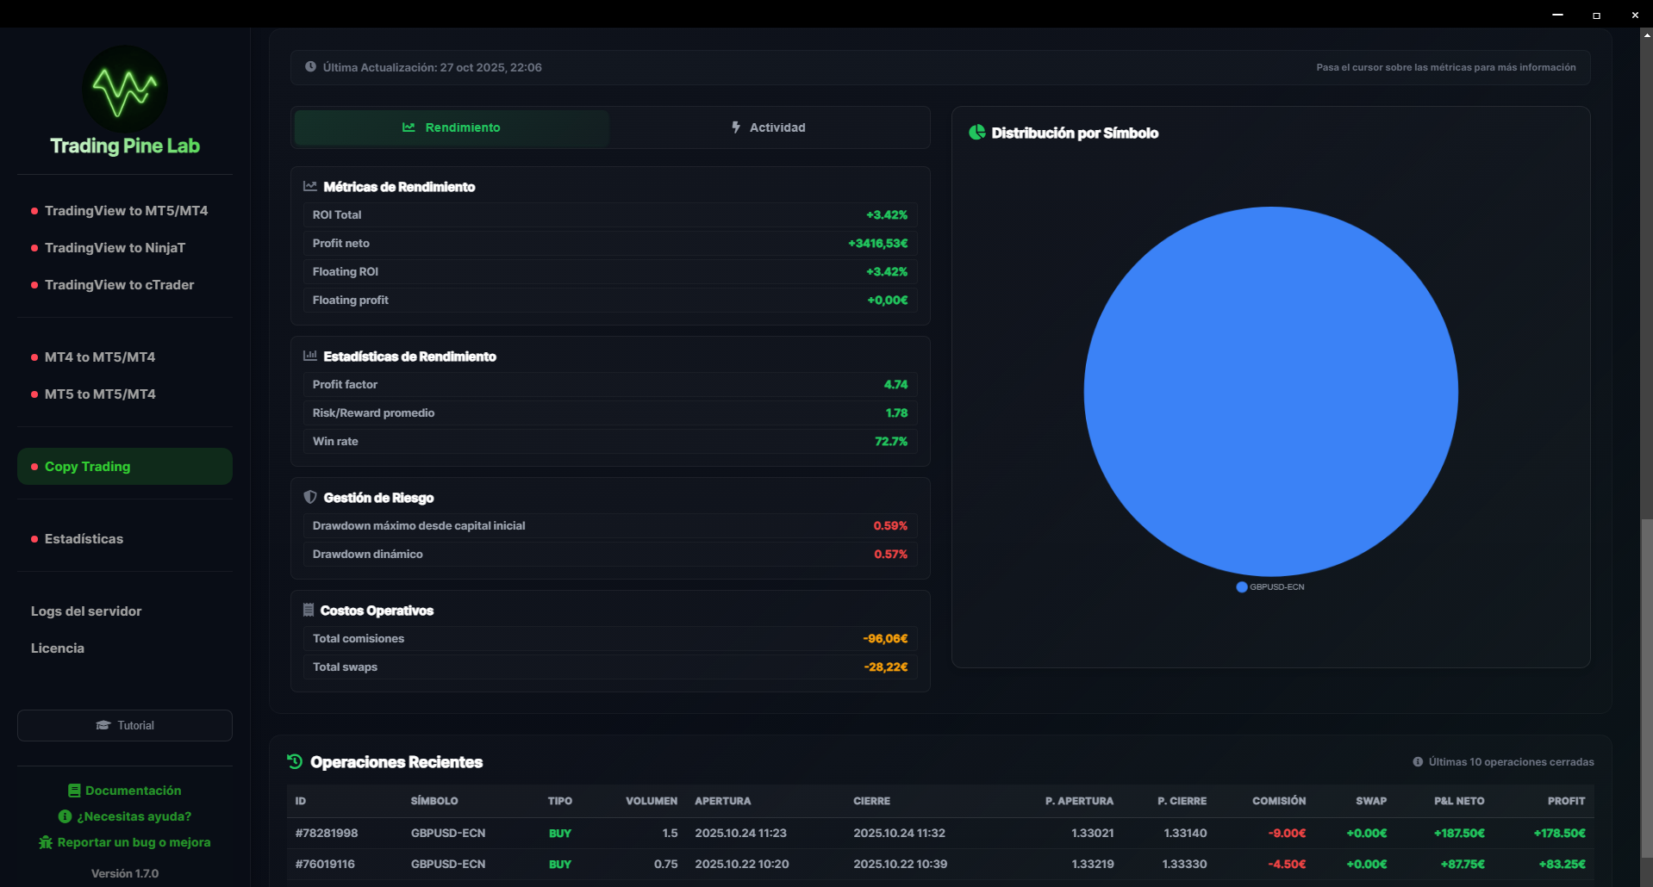Click the vertical scrollbar on the right
Image resolution: width=1653 pixels, height=887 pixels.
coord(1646,689)
